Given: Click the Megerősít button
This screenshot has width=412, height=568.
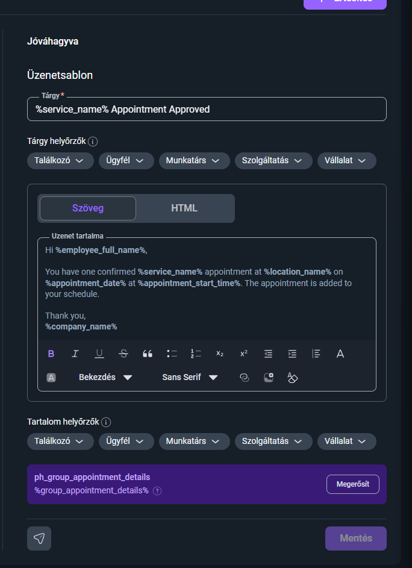Looking at the screenshot, I should pyautogui.click(x=352, y=484).
